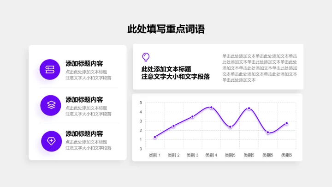
Task: Select 添加标题内容 heading beside the server-stack icon
Action: pyautogui.click(x=84, y=64)
